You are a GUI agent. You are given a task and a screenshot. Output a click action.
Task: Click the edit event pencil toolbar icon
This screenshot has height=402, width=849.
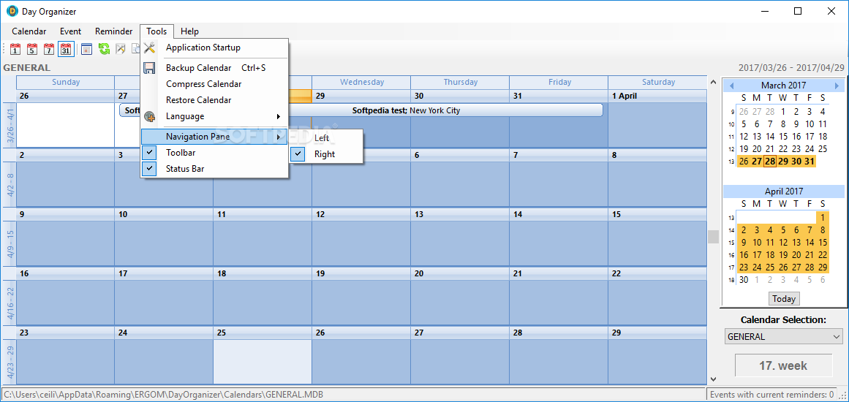click(120, 49)
